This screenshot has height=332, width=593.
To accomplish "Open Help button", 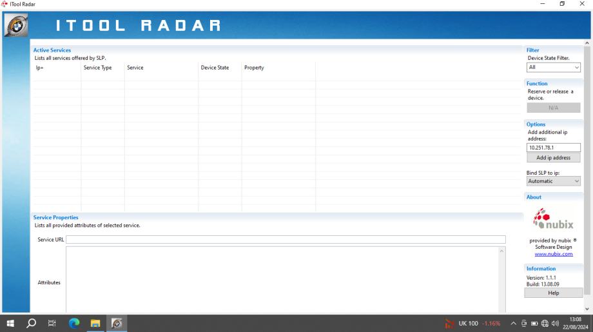I will pyautogui.click(x=553, y=293).
